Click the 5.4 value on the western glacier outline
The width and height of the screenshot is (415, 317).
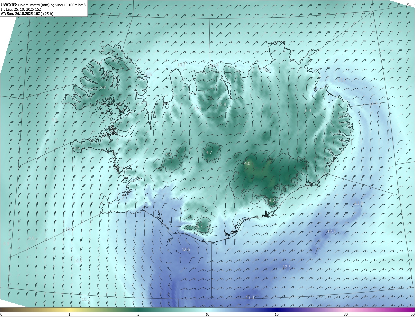[x=168, y=155]
